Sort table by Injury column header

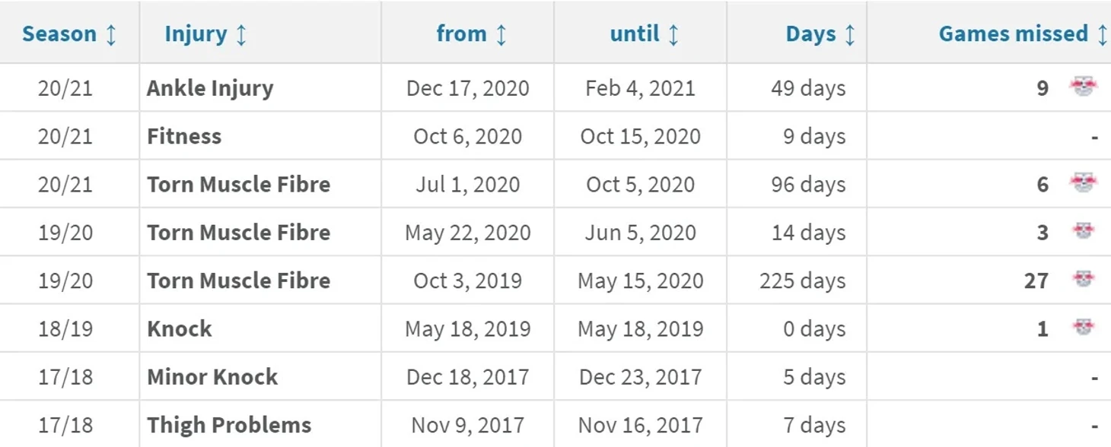[196, 34]
